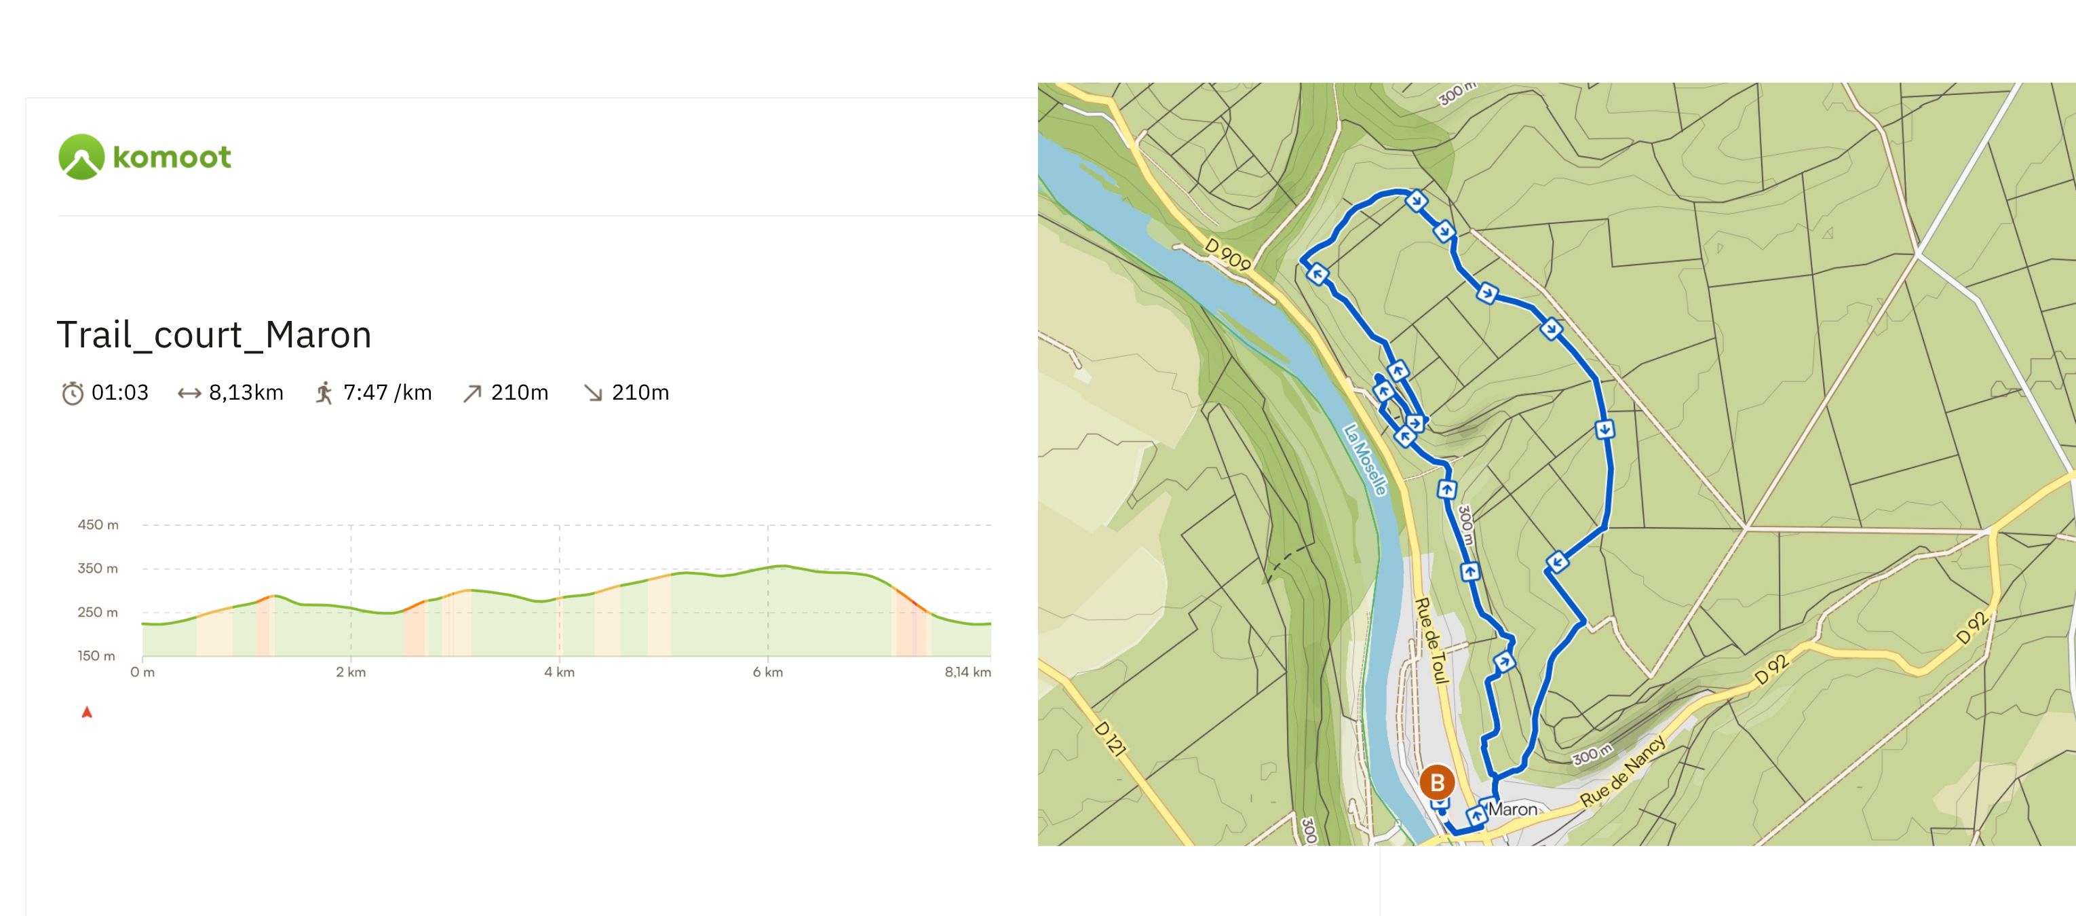This screenshot has width=2076, height=916.
Task: Click the runner pace icon
Action: 324,393
